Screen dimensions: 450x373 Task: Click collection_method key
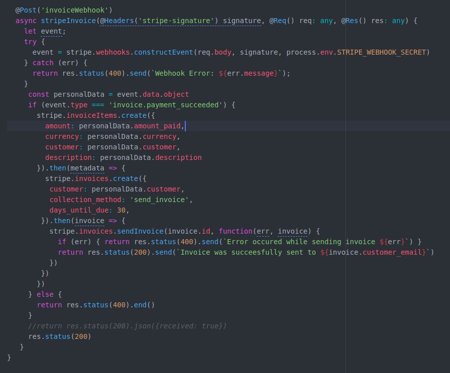(85, 200)
